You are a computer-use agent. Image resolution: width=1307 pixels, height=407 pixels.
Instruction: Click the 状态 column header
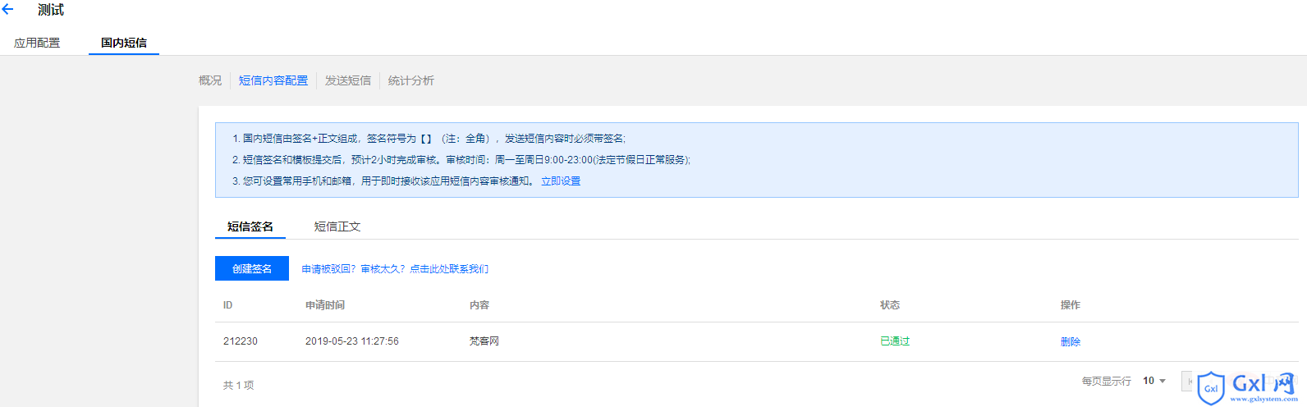(890, 305)
